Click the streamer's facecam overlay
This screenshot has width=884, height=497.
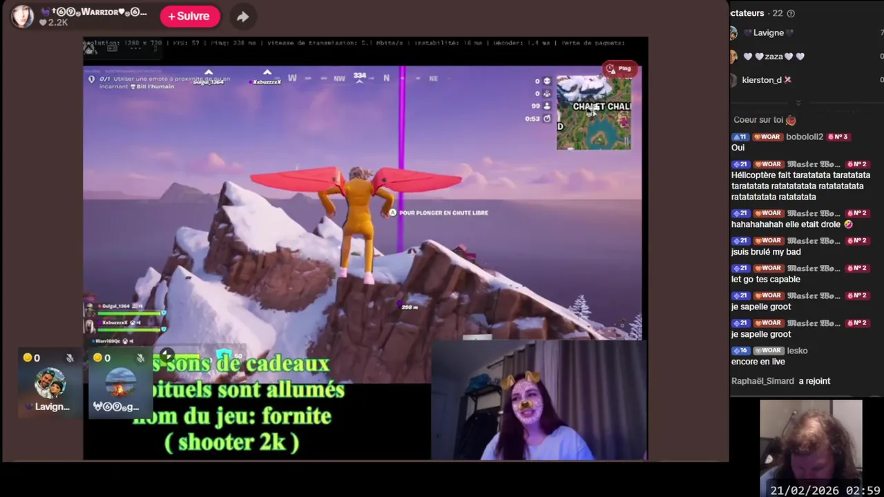tap(539, 400)
